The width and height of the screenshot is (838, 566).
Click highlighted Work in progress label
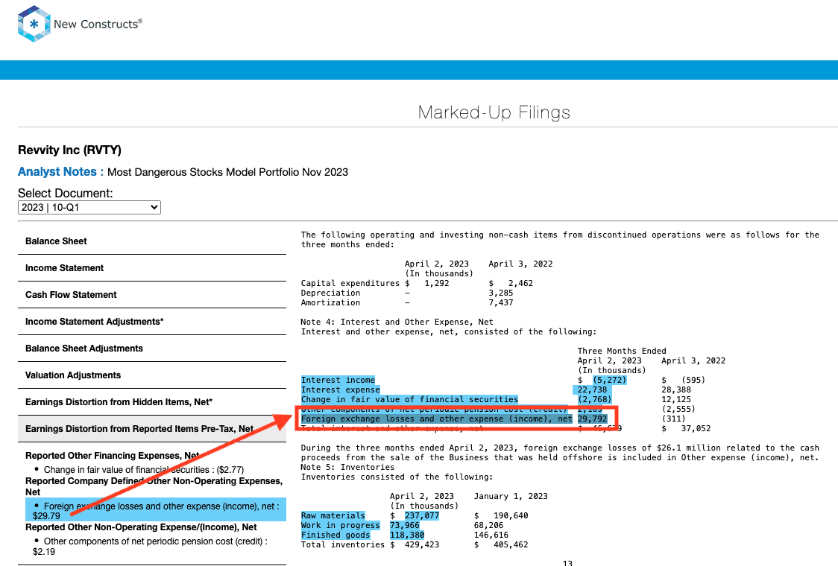341,526
